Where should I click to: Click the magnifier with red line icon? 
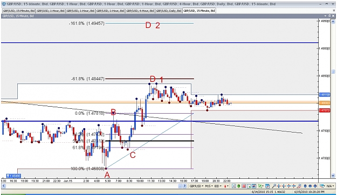pyautogui.click(x=299, y=186)
